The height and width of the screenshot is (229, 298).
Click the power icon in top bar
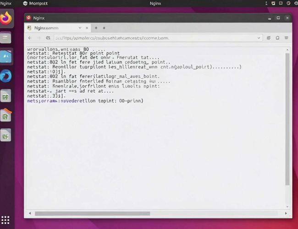[x=296, y=3]
